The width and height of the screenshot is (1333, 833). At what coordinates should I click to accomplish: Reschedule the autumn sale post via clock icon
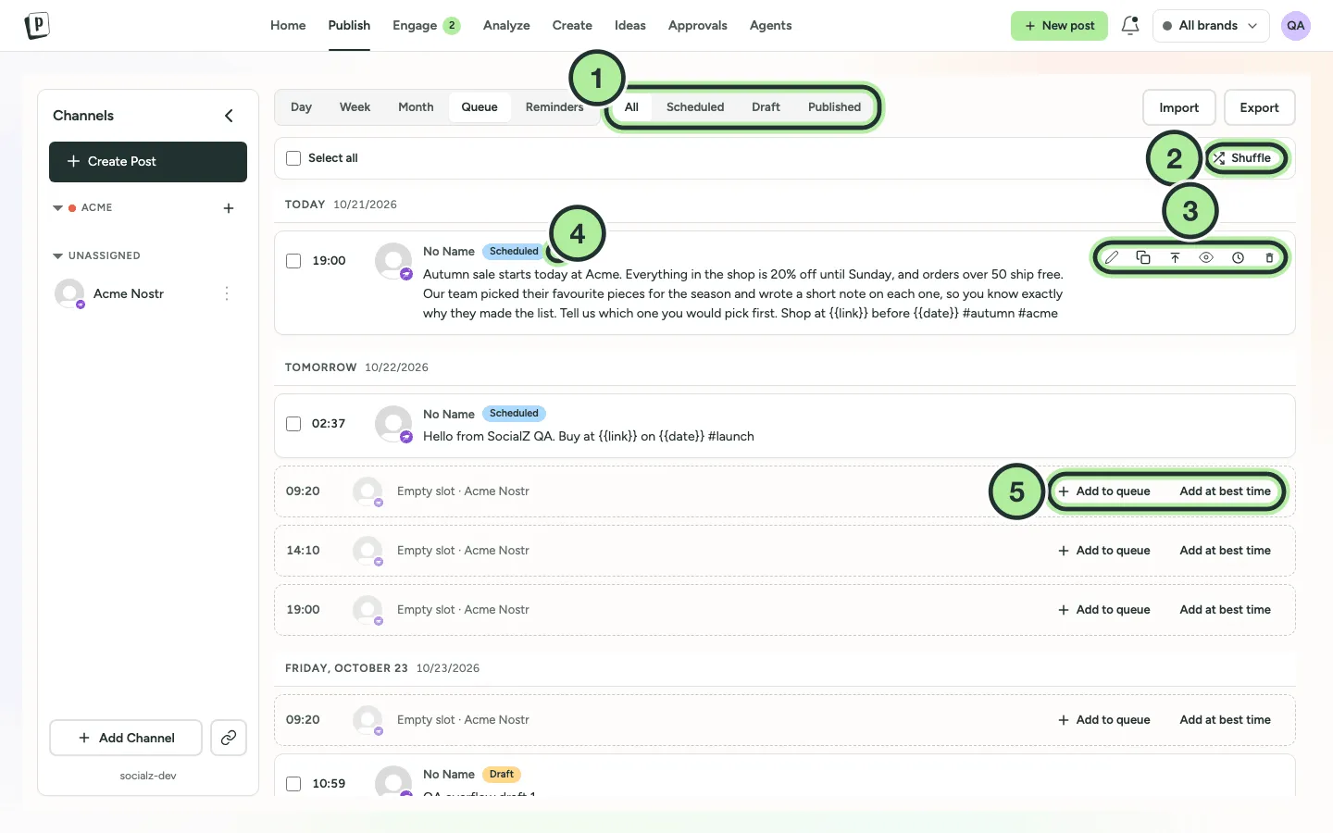[1238, 257]
